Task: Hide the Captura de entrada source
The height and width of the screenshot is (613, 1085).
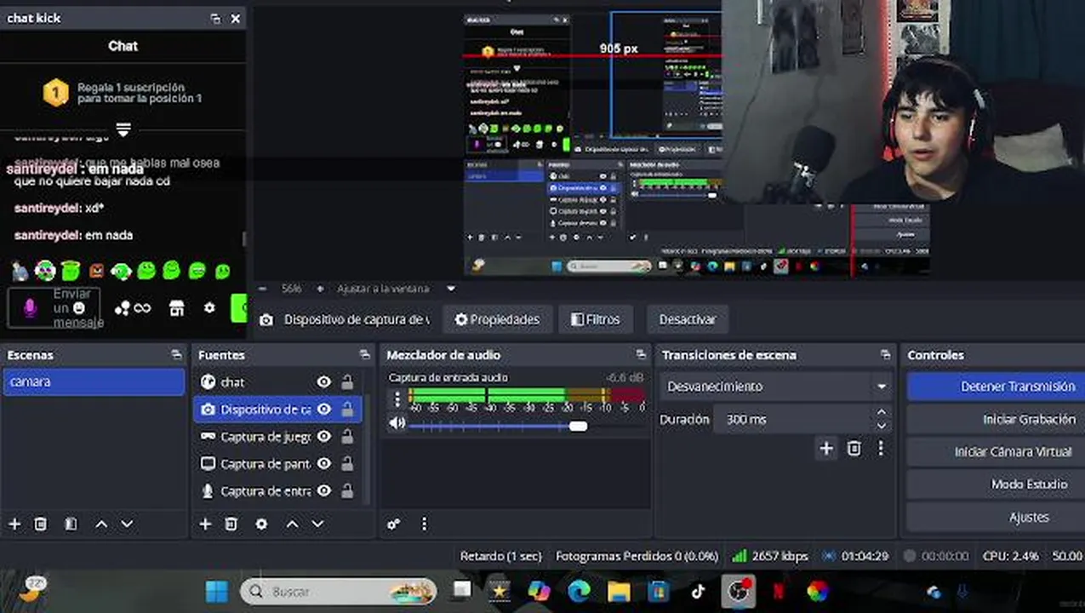Action: [x=323, y=491]
